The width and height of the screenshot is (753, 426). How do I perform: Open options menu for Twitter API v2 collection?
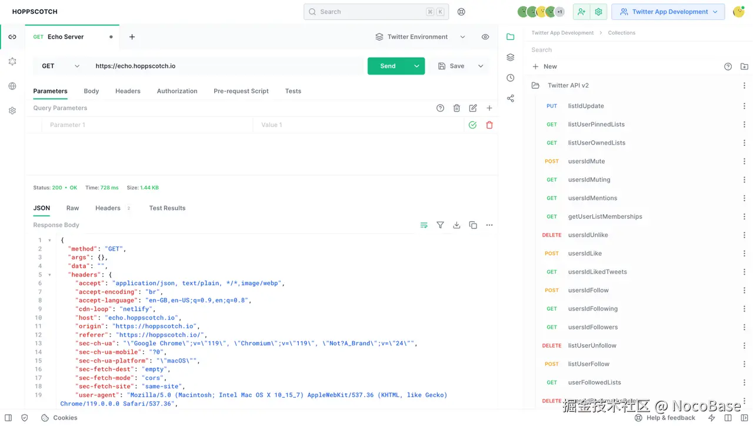744,85
